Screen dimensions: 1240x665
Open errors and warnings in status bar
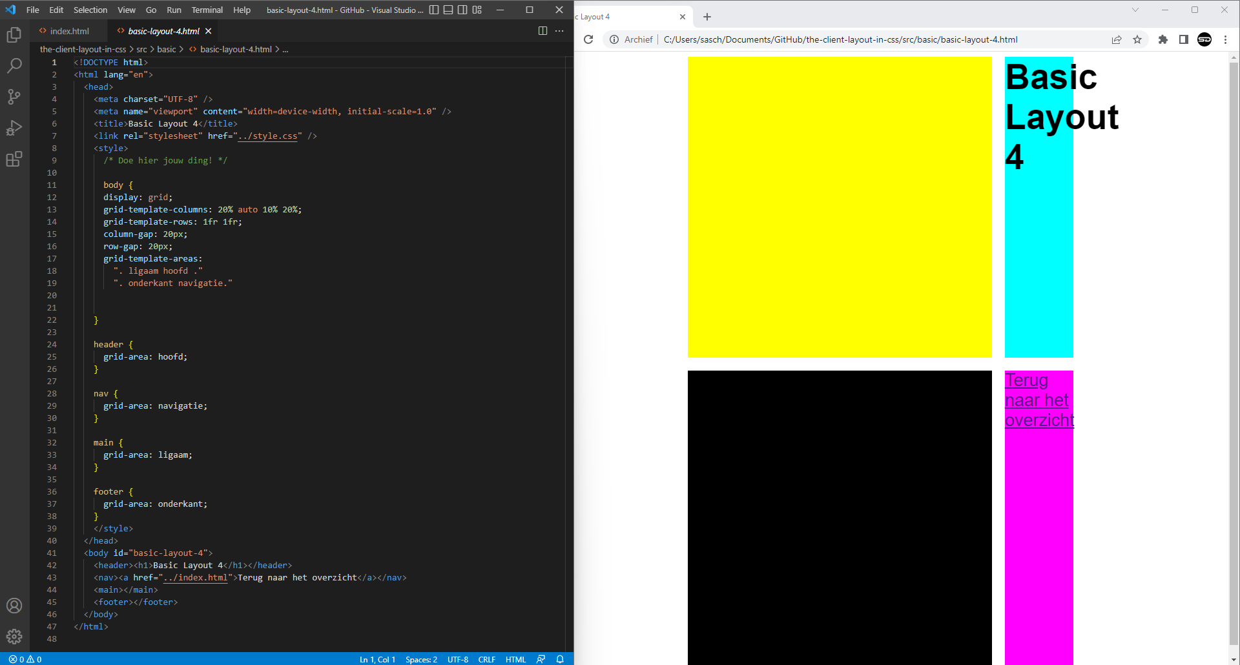pyautogui.click(x=25, y=659)
